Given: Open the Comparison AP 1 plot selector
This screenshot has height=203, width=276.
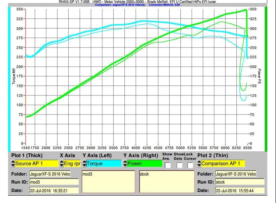Looking at the screenshot, I should [x=223, y=164].
